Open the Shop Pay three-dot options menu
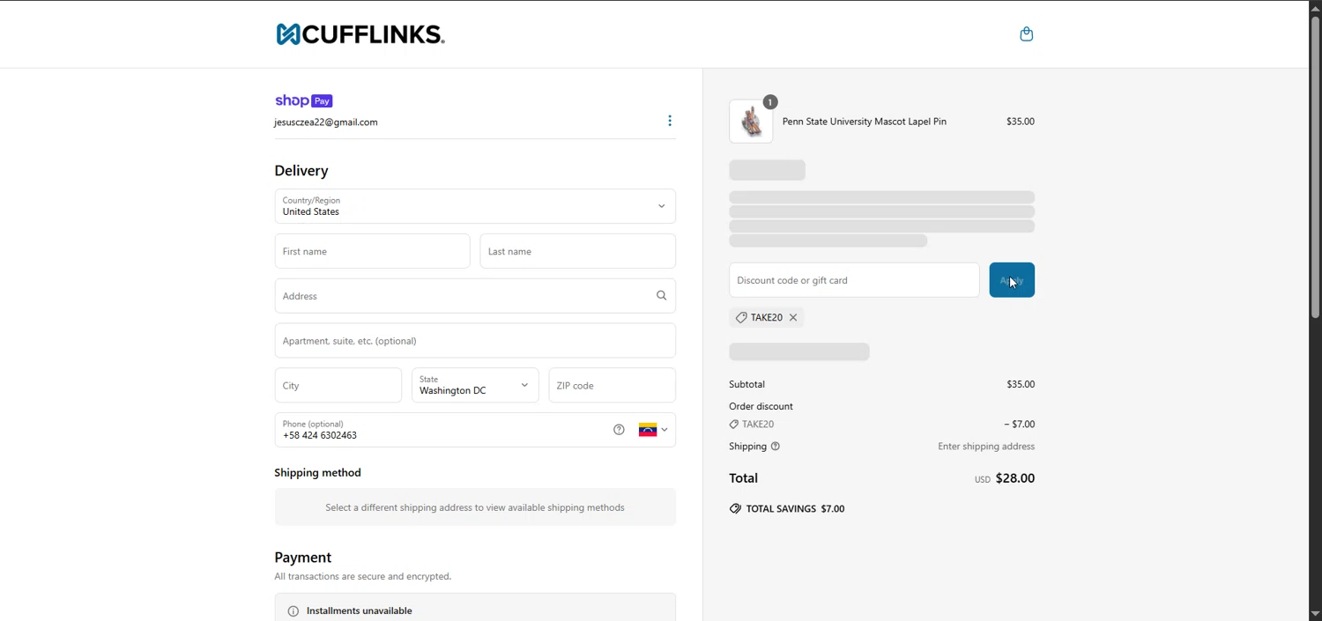The width and height of the screenshot is (1322, 621). [670, 121]
